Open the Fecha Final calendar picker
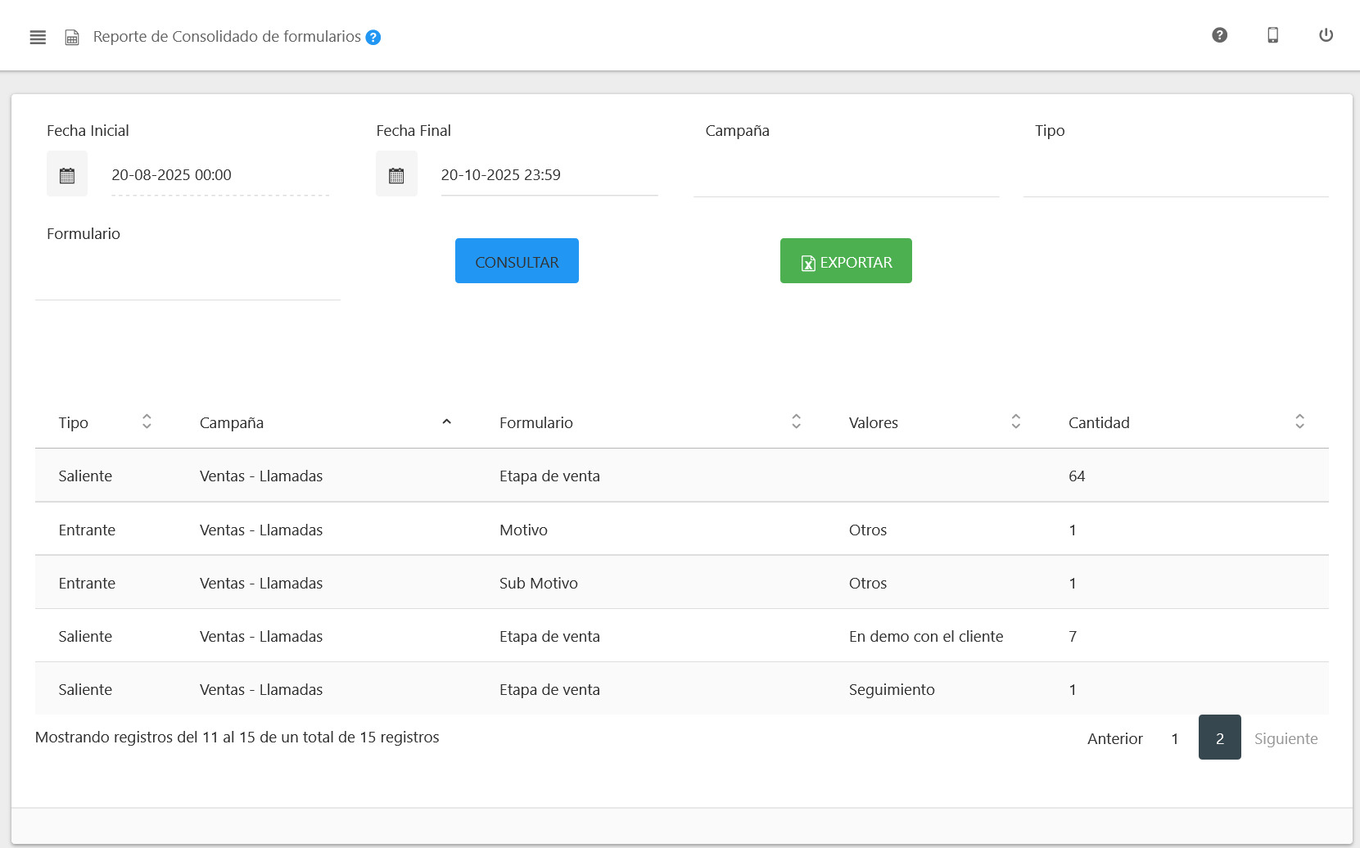The image size is (1360, 848). click(x=396, y=174)
